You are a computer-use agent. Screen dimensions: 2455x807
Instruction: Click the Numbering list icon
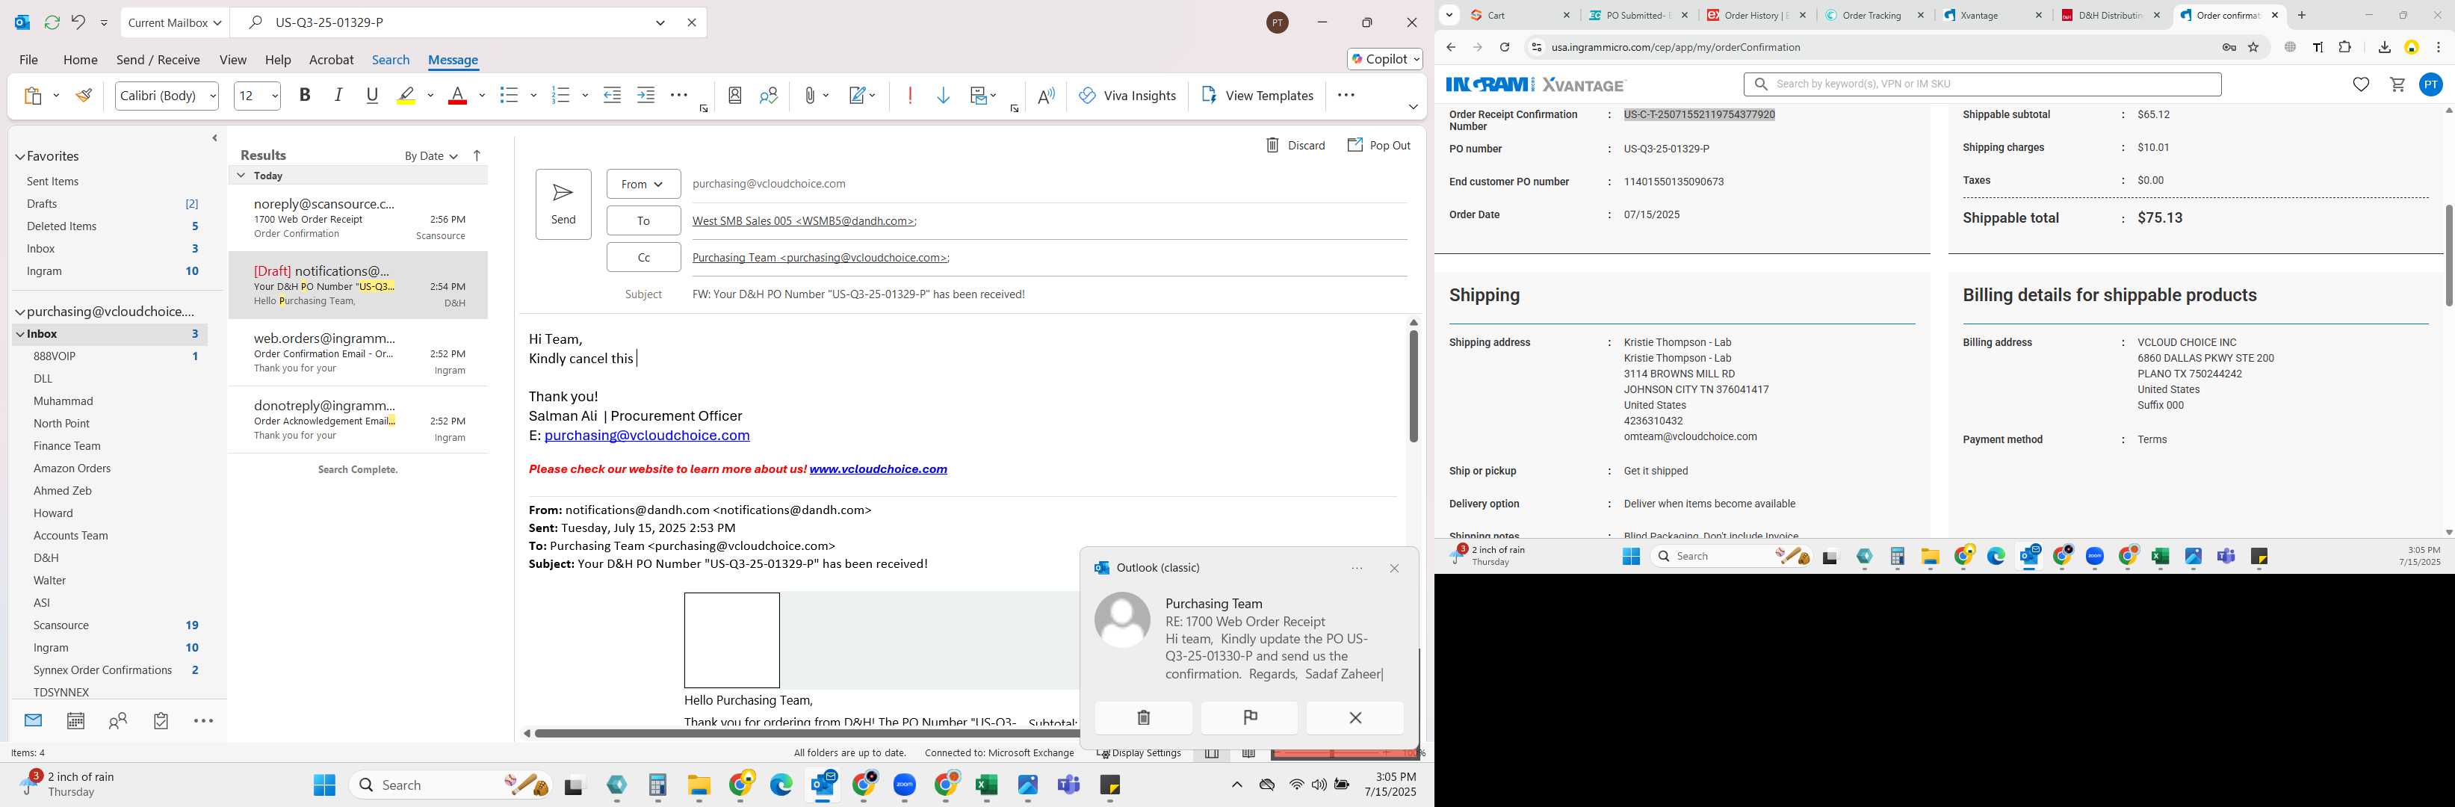560,96
